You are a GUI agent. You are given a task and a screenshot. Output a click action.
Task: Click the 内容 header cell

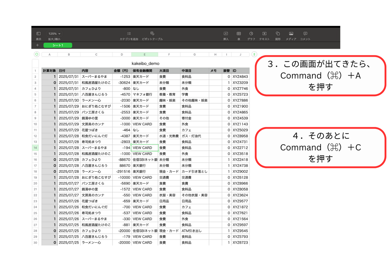tap(96, 71)
